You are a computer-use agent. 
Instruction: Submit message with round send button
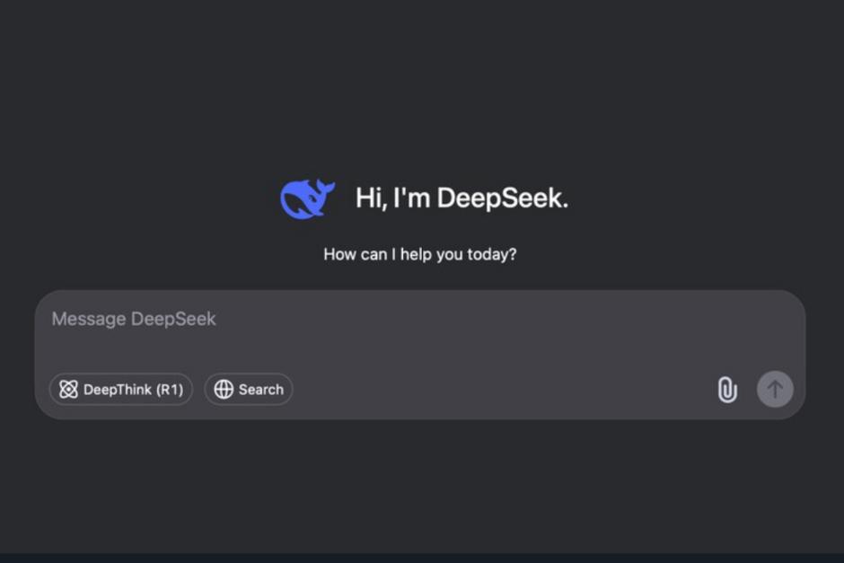tap(775, 390)
